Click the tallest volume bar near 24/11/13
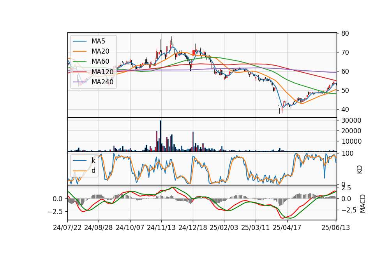374x268 pixels. click(x=161, y=136)
